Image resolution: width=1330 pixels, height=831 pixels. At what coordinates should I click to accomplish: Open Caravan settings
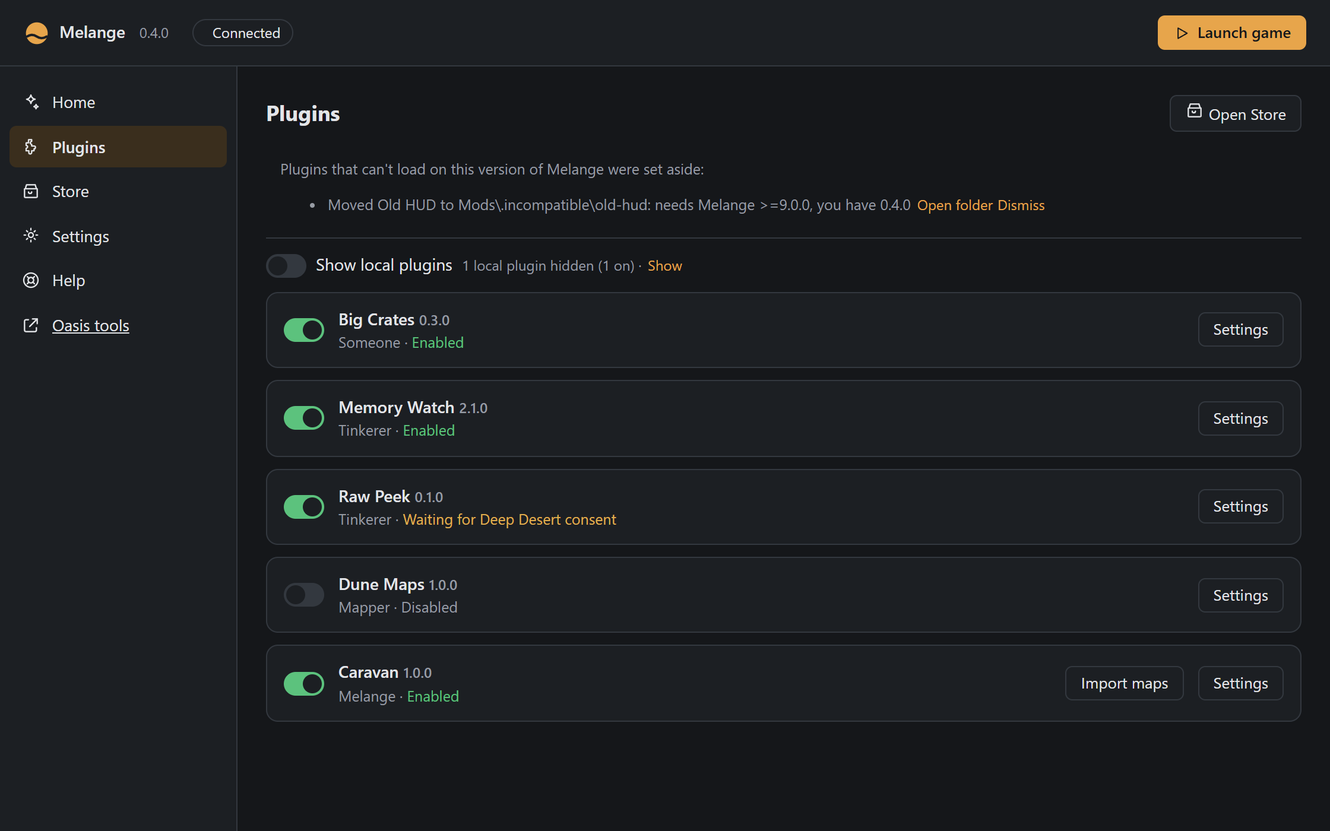pos(1240,683)
